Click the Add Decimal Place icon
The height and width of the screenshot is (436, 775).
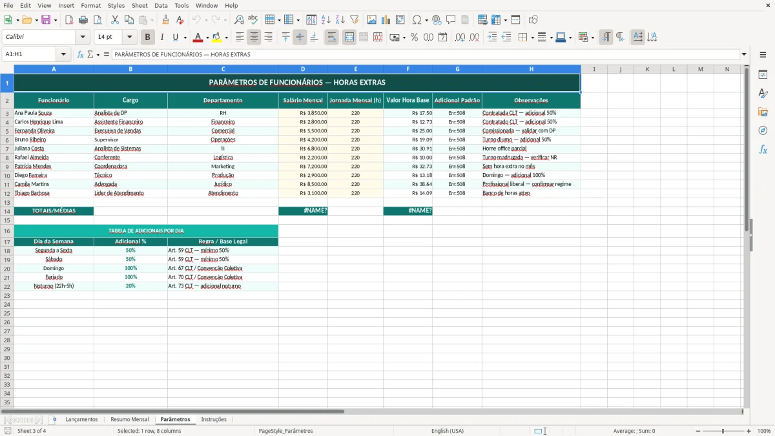click(x=460, y=37)
